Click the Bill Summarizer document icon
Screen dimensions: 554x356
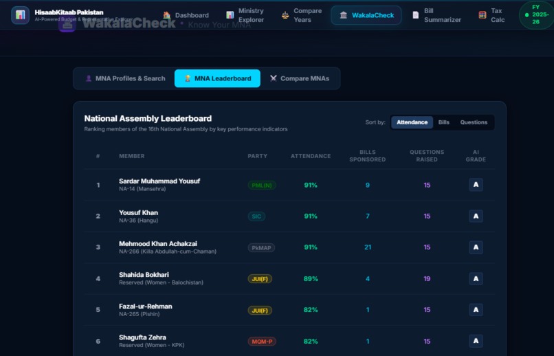pos(415,15)
